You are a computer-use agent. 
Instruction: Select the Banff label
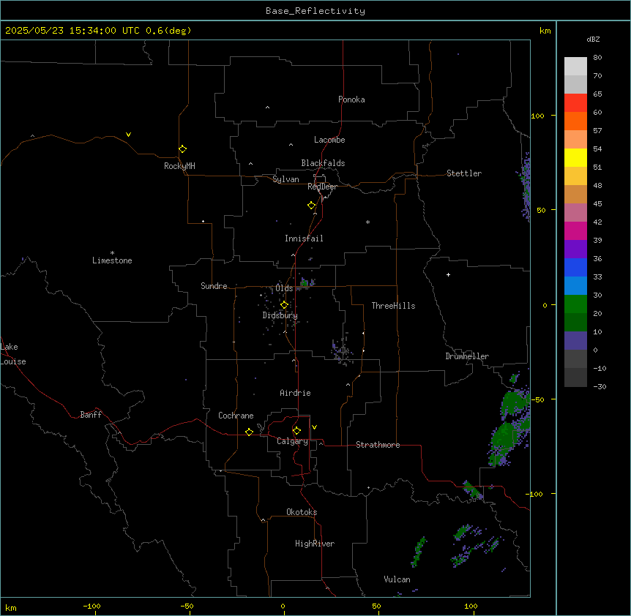[91, 415]
